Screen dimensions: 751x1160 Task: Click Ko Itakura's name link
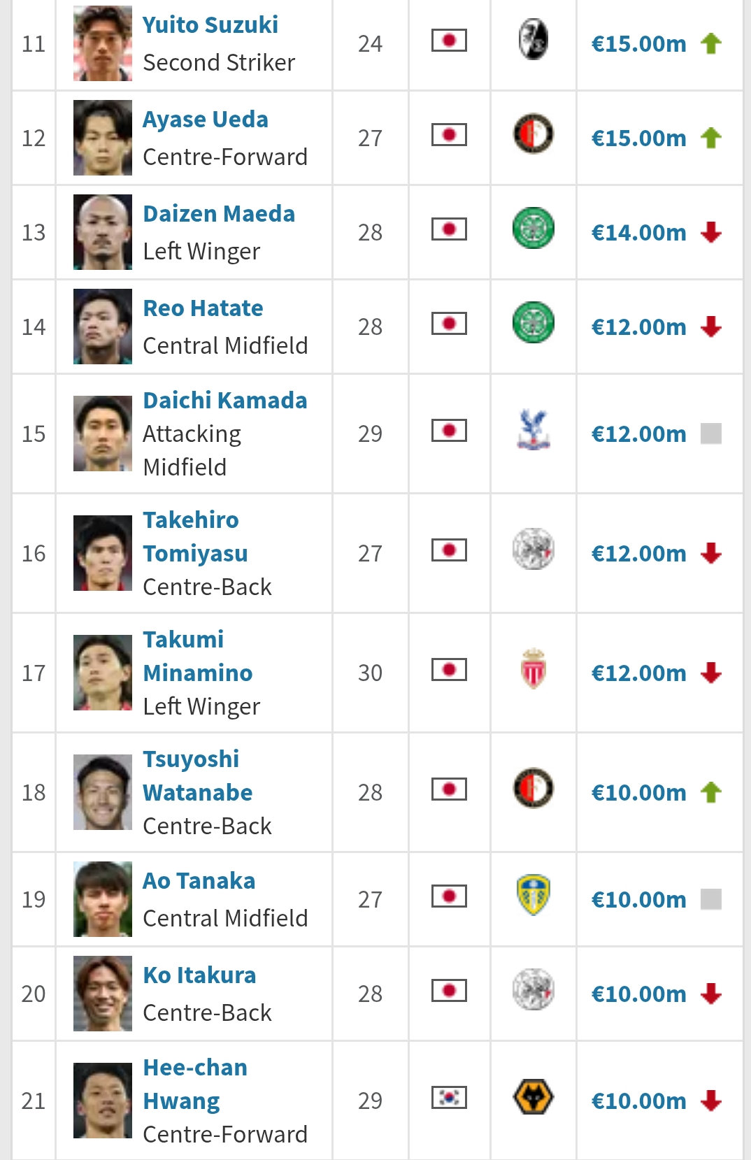click(199, 975)
